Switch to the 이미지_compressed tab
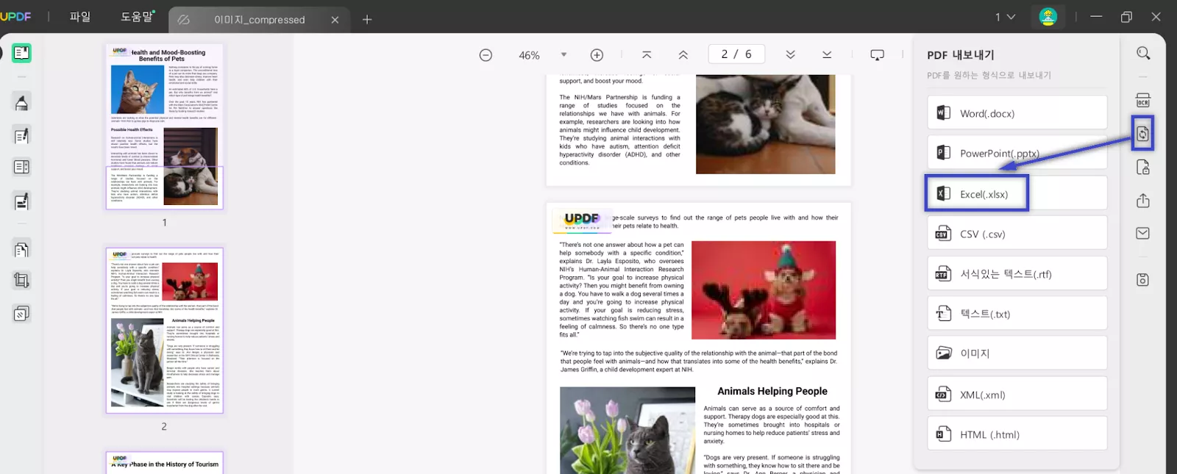Image resolution: width=1177 pixels, height=474 pixels. pos(259,20)
